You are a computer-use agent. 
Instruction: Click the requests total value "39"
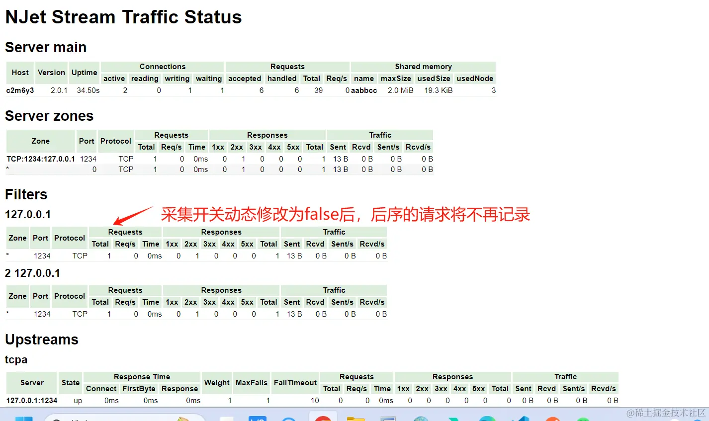[x=318, y=90]
